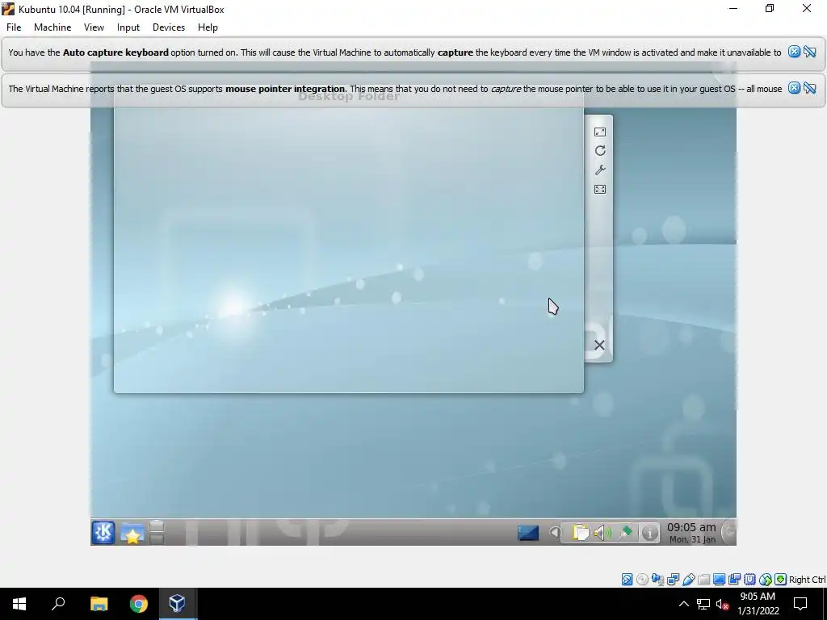
Task: Open the Help menu
Action: pyautogui.click(x=208, y=27)
